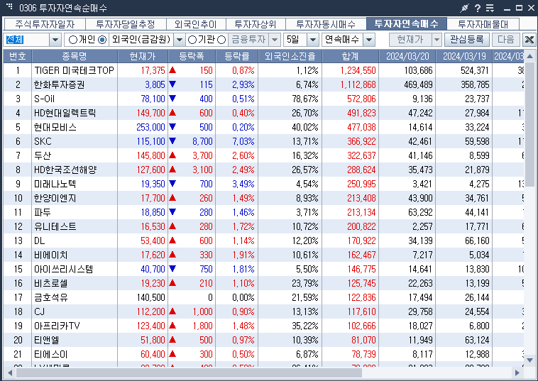
Task: Switch to the 외국인추이 tab
Action: coord(196,24)
